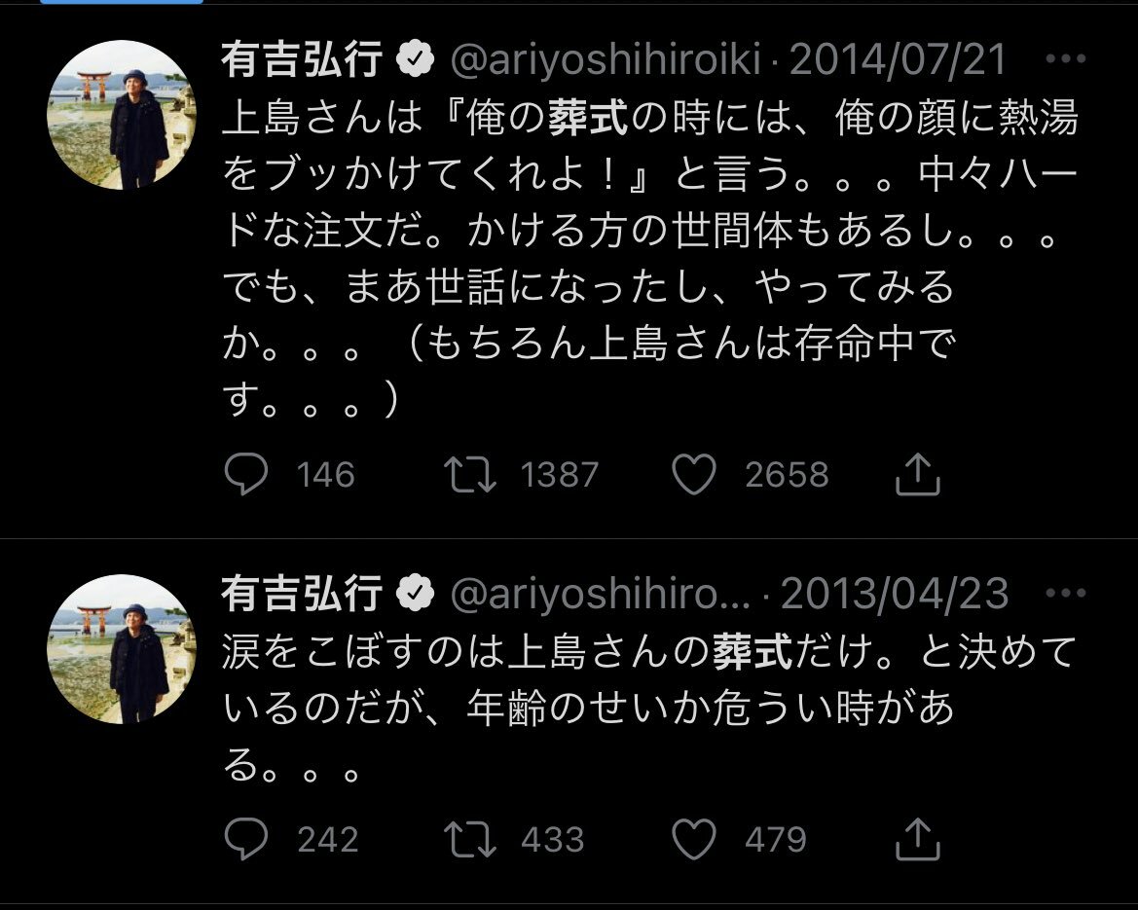Open 有吉弘行 profile from first tweet name
Image resolution: width=1138 pixels, height=910 pixels.
(302, 61)
